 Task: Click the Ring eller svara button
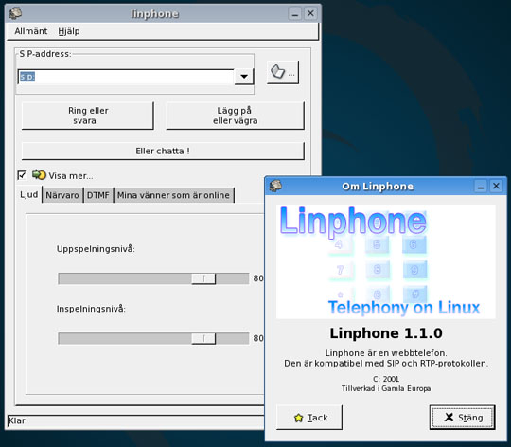(87, 116)
